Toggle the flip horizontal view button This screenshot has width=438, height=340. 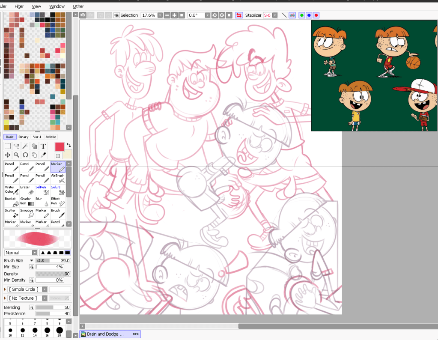pyautogui.click(x=239, y=15)
